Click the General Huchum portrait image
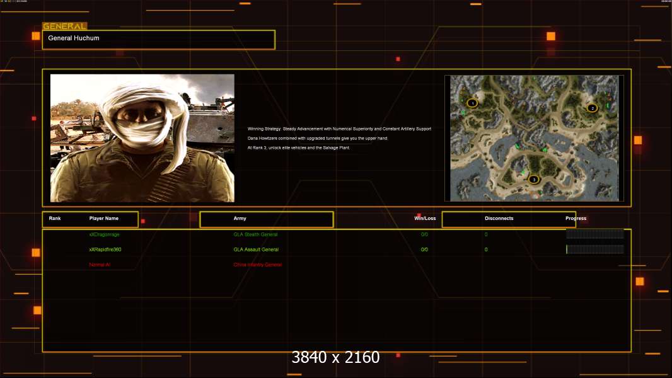This screenshot has height=378, width=672. [x=142, y=138]
